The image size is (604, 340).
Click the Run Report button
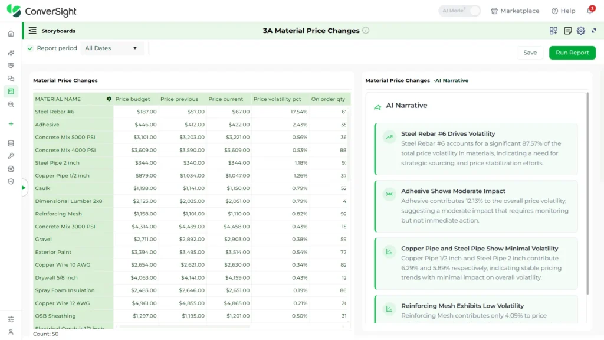click(572, 53)
